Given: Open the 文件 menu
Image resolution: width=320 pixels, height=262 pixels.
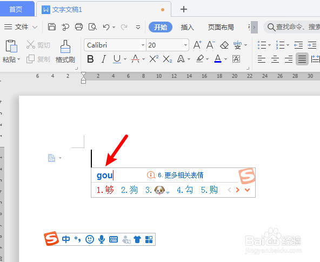Looking at the screenshot, I should coord(21,27).
